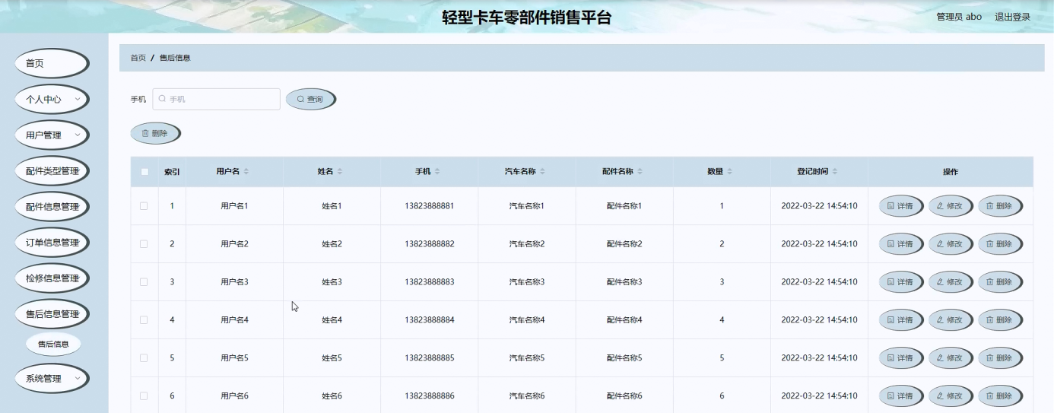Viewport: 1054px width, 413px height.
Task: Open 配件类型管理 in the sidebar
Action: (x=52, y=171)
